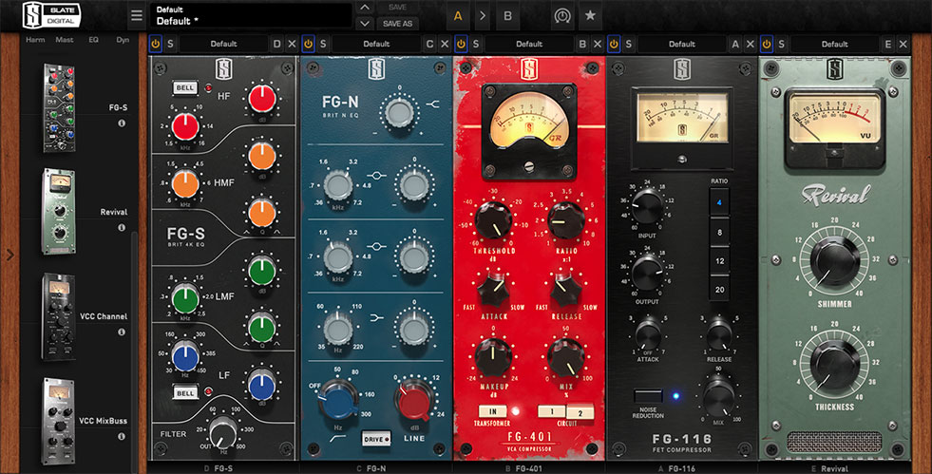
Task: Toggle power of FG-116 slot A
Action: (614, 44)
